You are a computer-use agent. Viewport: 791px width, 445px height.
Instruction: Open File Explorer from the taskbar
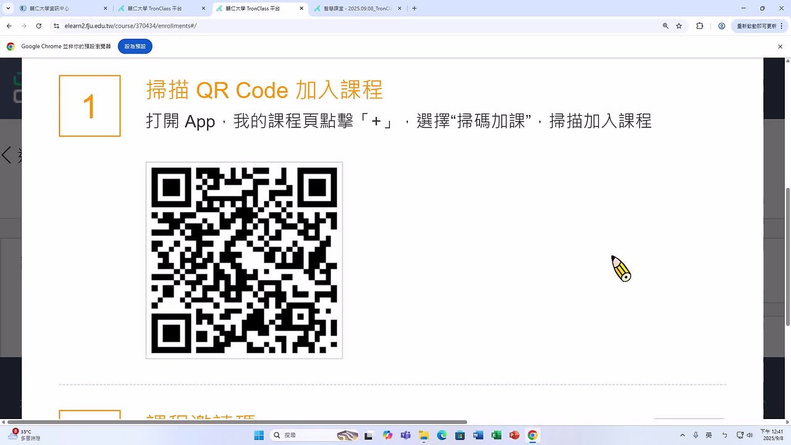coord(423,435)
